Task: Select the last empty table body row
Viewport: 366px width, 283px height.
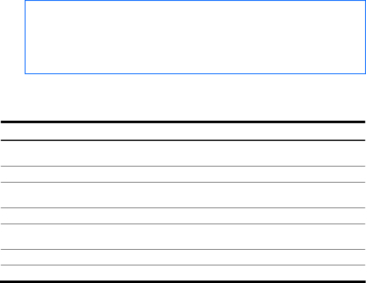Action: [183, 273]
